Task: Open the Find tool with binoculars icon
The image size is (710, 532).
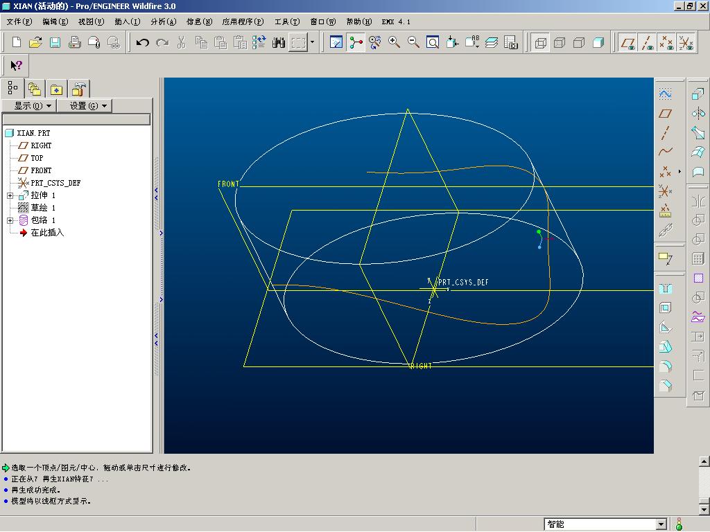Action: click(x=279, y=42)
